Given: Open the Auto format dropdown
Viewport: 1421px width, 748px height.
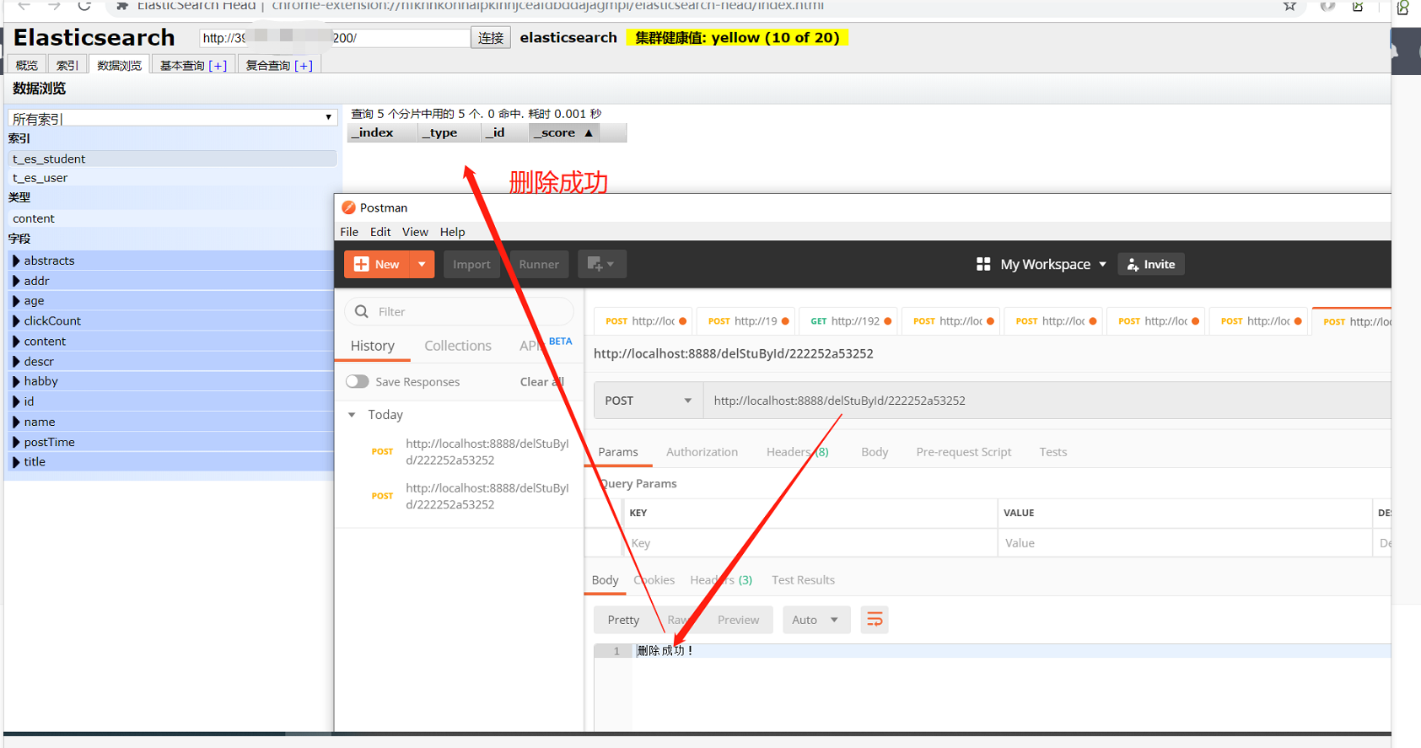Looking at the screenshot, I should click(x=815, y=620).
